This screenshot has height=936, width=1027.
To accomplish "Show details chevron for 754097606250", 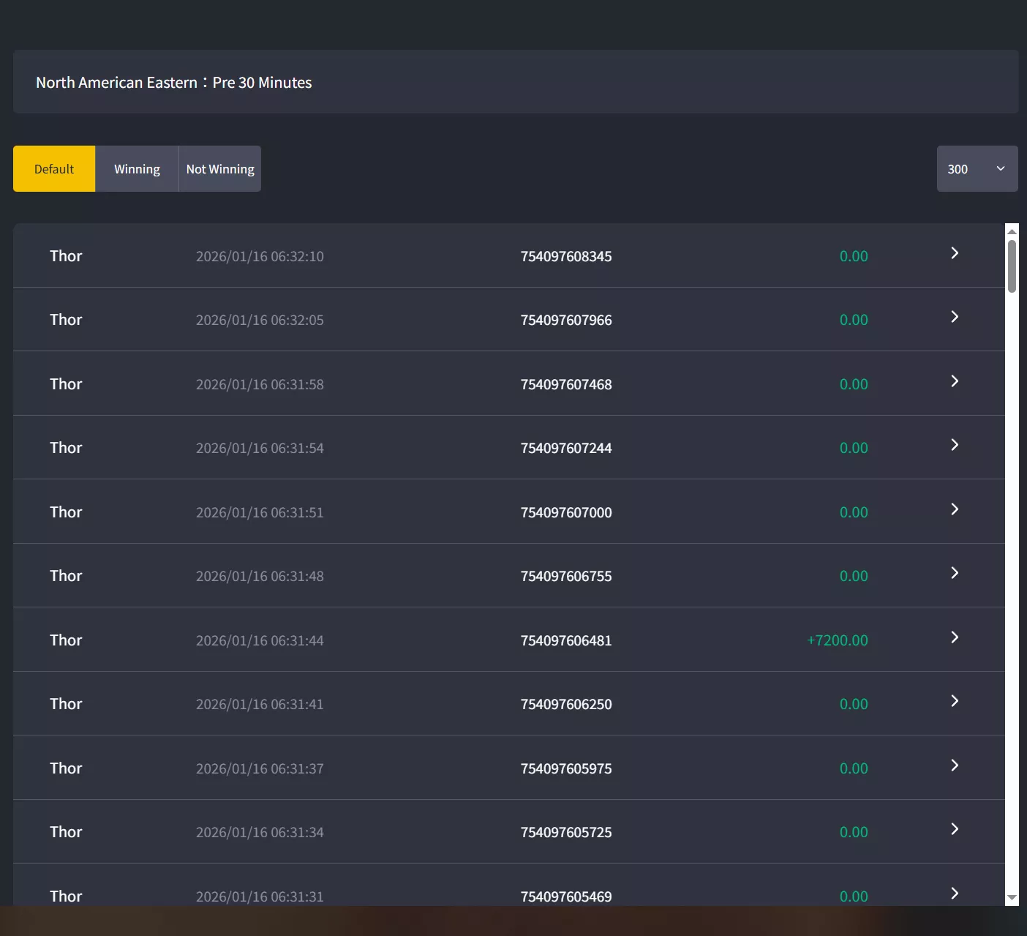I will [x=955, y=701].
